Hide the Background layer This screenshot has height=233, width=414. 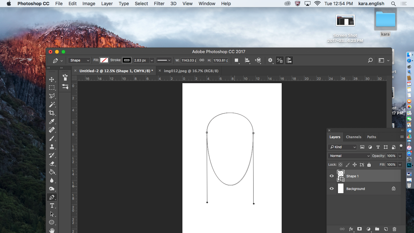(332, 188)
